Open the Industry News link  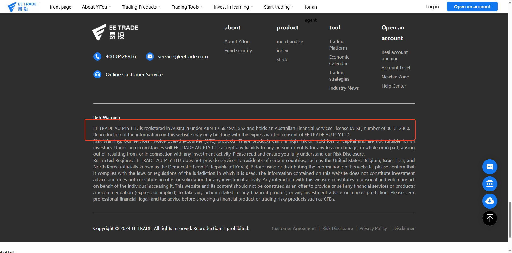(344, 88)
